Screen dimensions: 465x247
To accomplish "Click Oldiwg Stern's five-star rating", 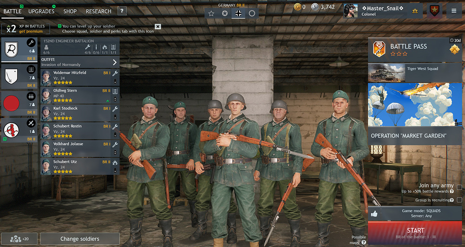I will pos(63,100).
